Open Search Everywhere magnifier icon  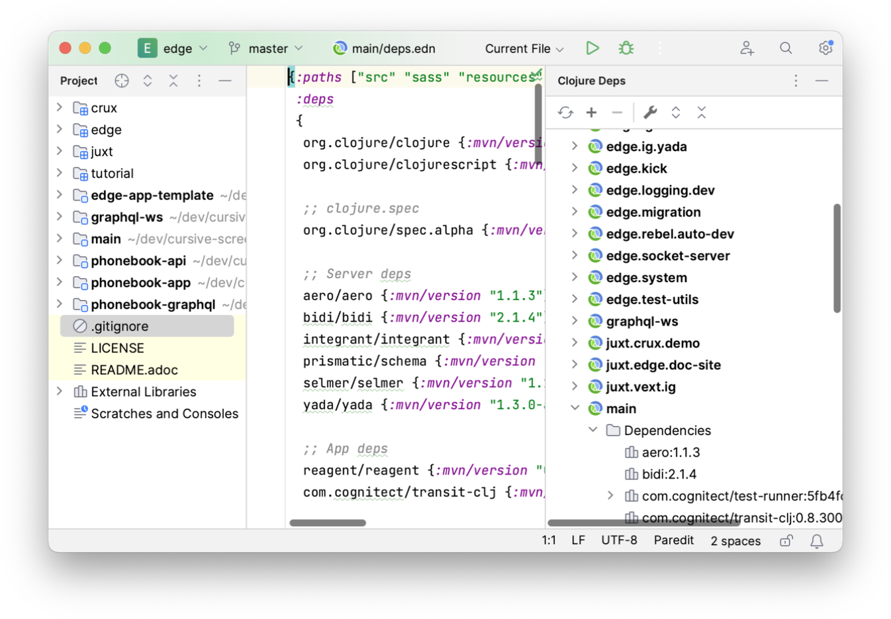[x=786, y=48]
